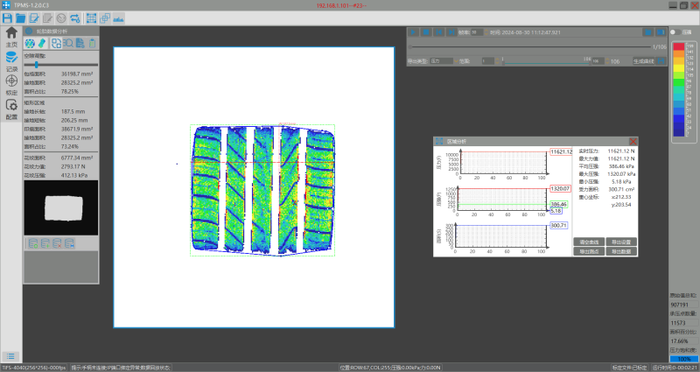Click the document report icon in tire panel

coord(80,43)
